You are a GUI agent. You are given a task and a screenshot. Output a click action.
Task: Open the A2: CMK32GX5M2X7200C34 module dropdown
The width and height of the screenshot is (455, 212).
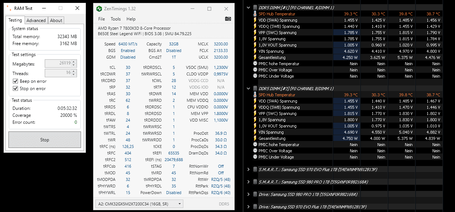[139, 204]
